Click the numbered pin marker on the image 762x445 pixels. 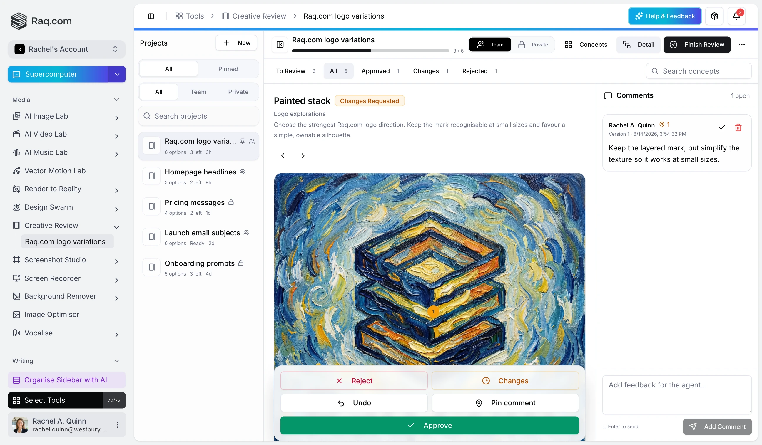click(x=433, y=312)
